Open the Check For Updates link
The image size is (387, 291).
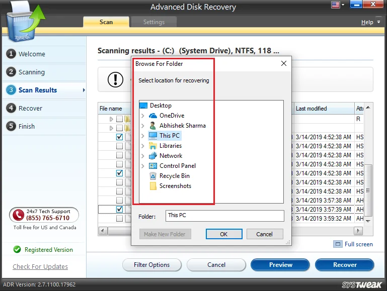point(40,267)
